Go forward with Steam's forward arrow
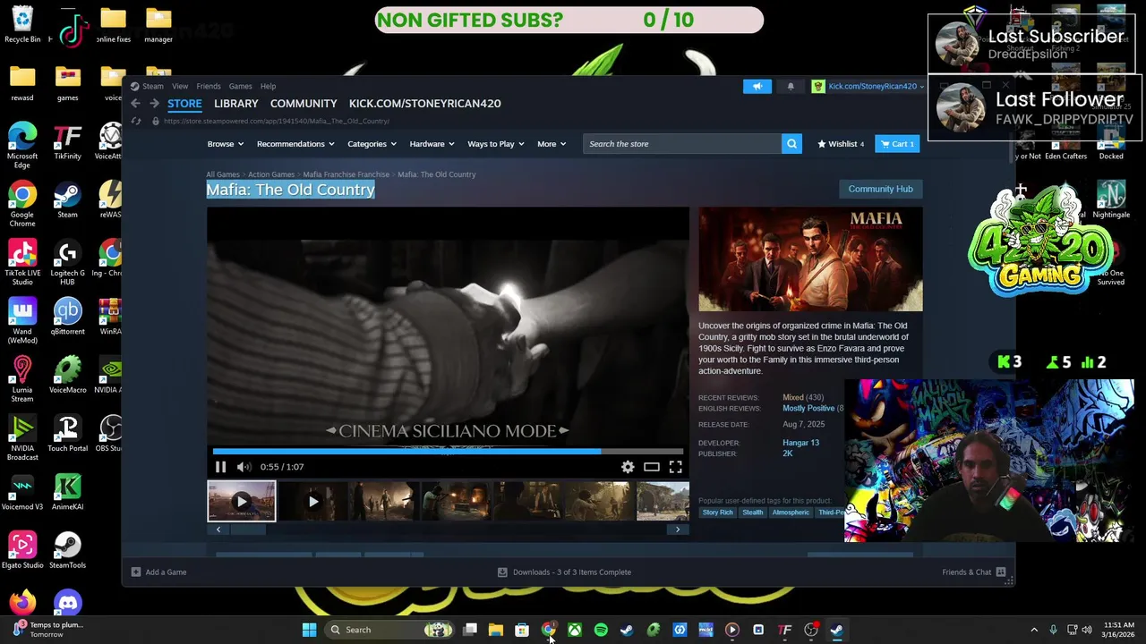Viewport: 1146px width, 644px height. coord(153,104)
